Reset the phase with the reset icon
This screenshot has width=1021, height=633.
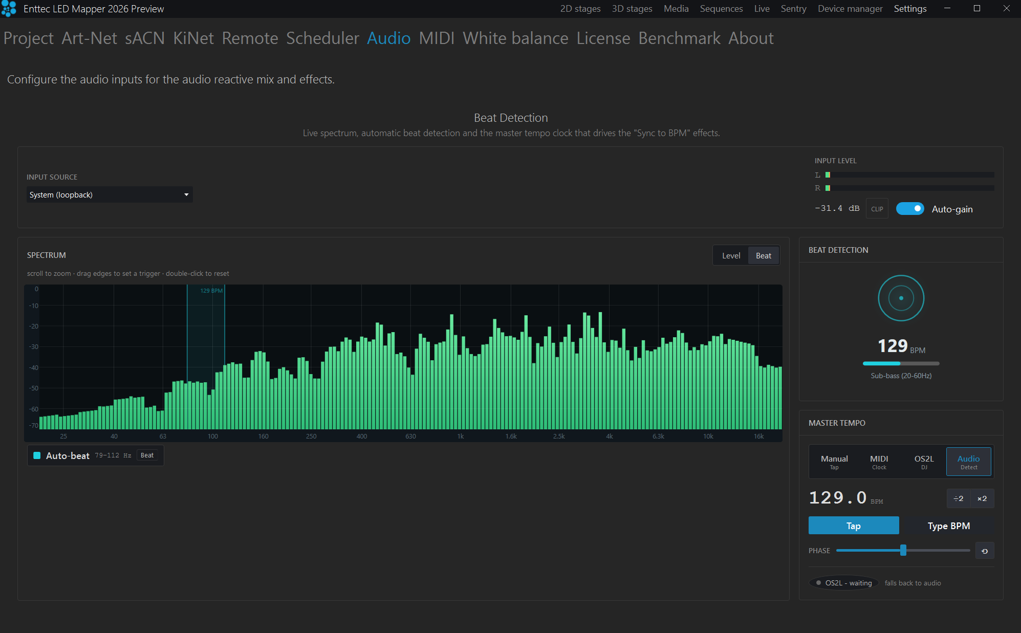[984, 551]
